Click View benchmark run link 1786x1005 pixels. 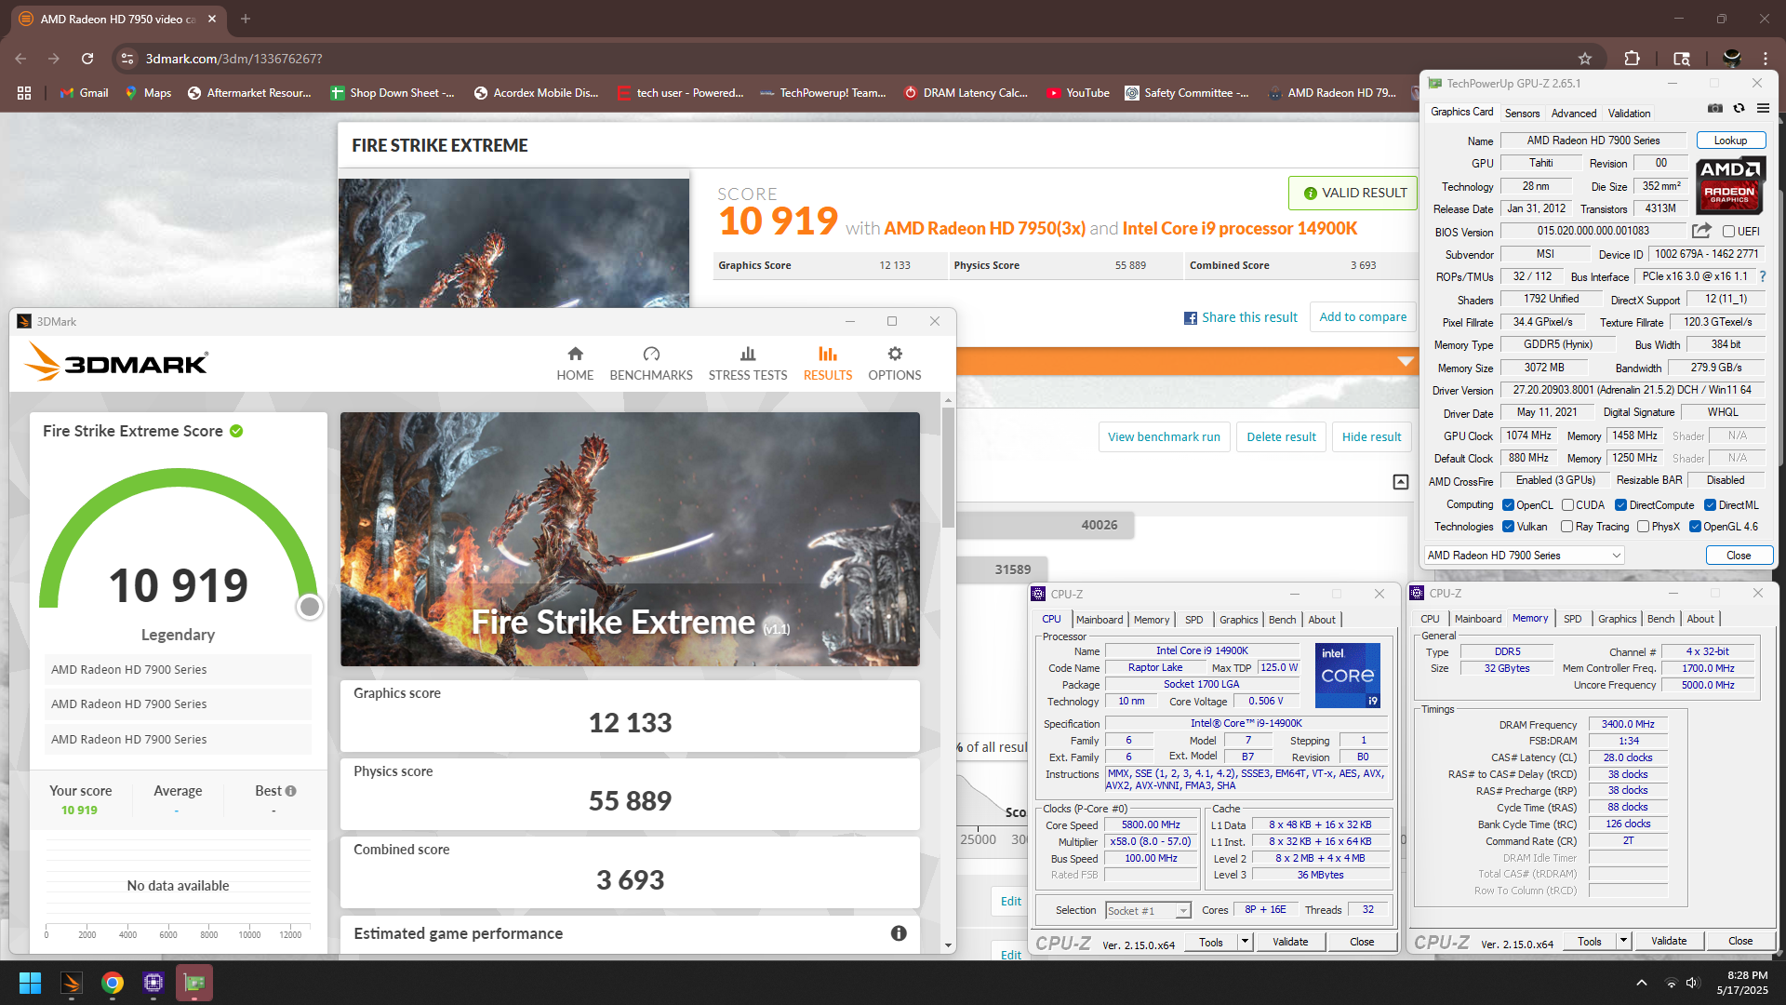pos(1164,436)
